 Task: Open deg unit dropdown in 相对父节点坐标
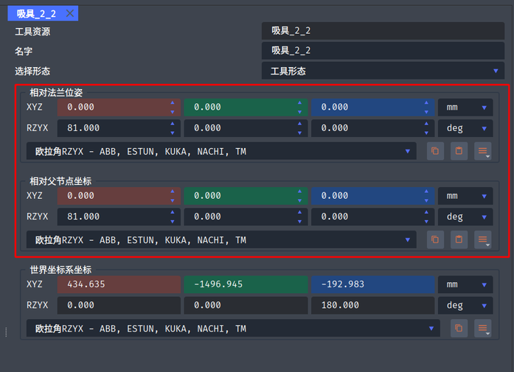[465, 217]
